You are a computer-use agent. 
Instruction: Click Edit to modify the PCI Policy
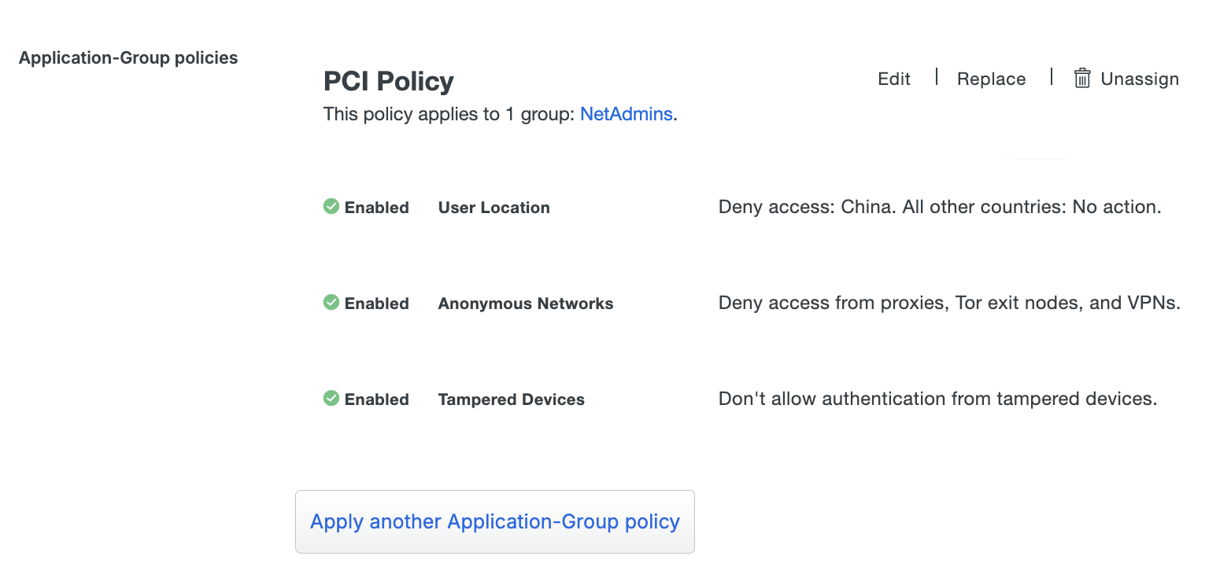pyautogui.click(x=893, y=78)
